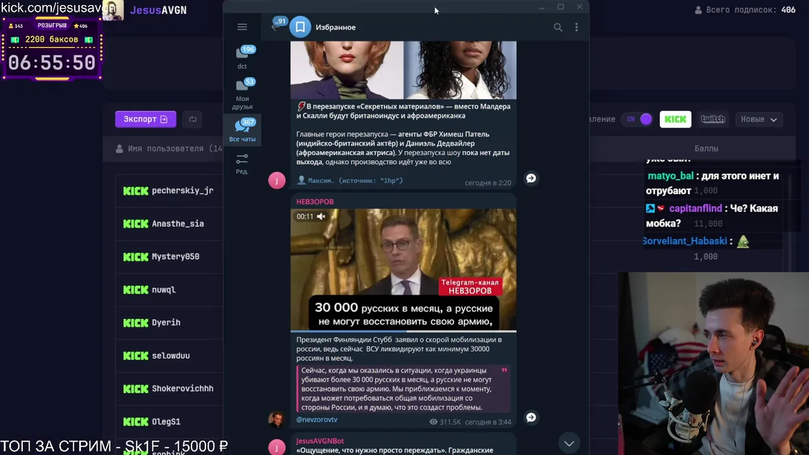The width and height of the screenshot is (809, 455).
Task: Forward the Секретные материалы post
Action: [531, 178]
